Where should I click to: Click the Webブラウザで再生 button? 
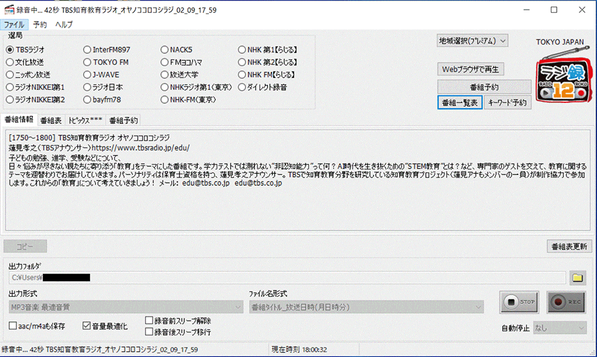tap(470, 69)
